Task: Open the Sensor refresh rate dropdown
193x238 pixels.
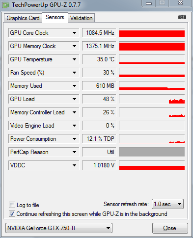Action: [x=167, y=204]
